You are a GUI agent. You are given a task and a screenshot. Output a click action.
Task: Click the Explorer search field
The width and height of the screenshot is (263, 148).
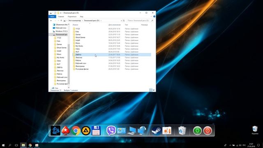coord(141,21)
